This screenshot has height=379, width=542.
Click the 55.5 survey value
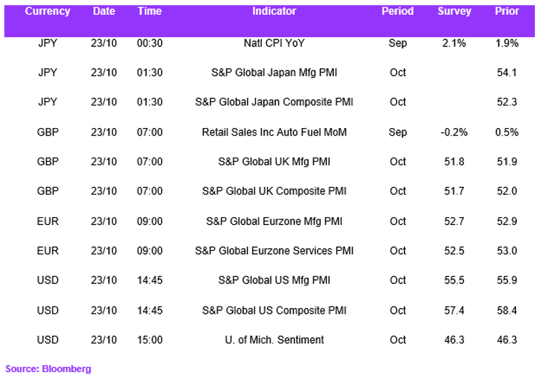click(454, 281)
